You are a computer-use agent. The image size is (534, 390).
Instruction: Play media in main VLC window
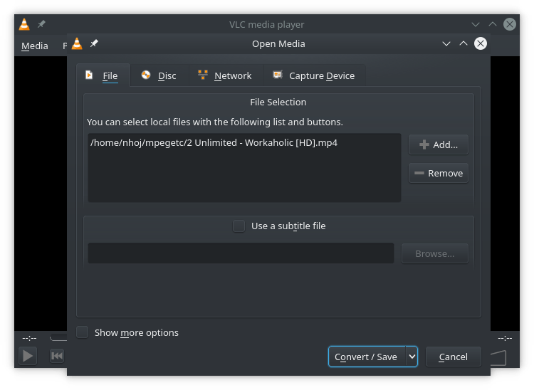28,356
